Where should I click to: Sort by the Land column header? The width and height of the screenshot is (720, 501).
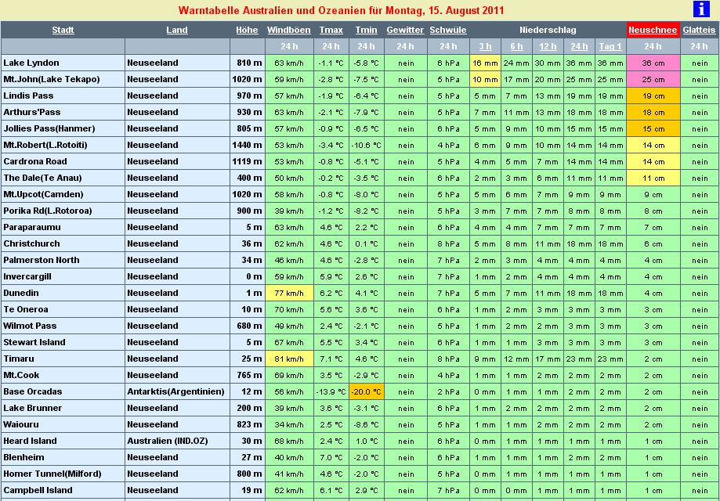tap(177, 30)
